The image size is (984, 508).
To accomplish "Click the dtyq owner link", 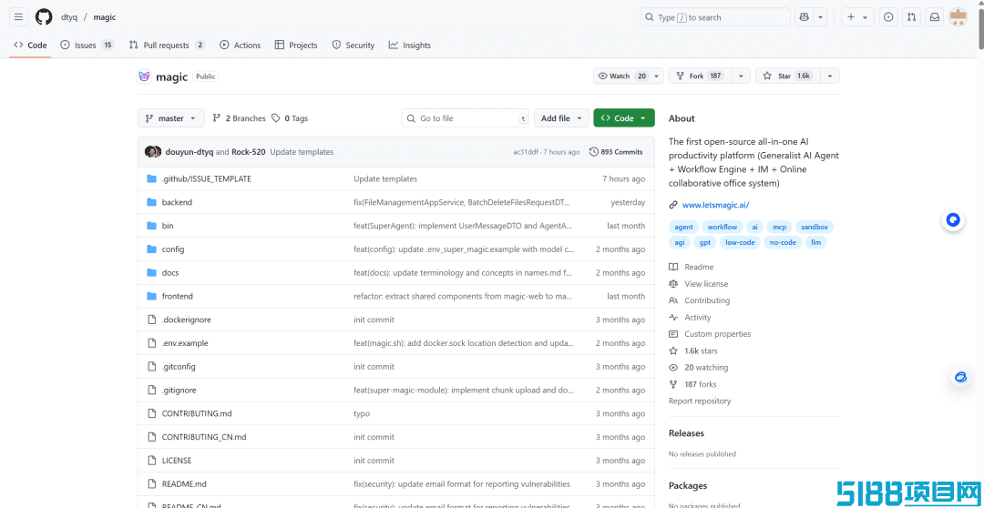I will 69,17.
